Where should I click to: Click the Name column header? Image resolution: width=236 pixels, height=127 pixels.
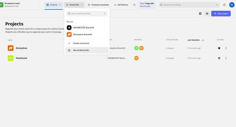click(10, 40)
